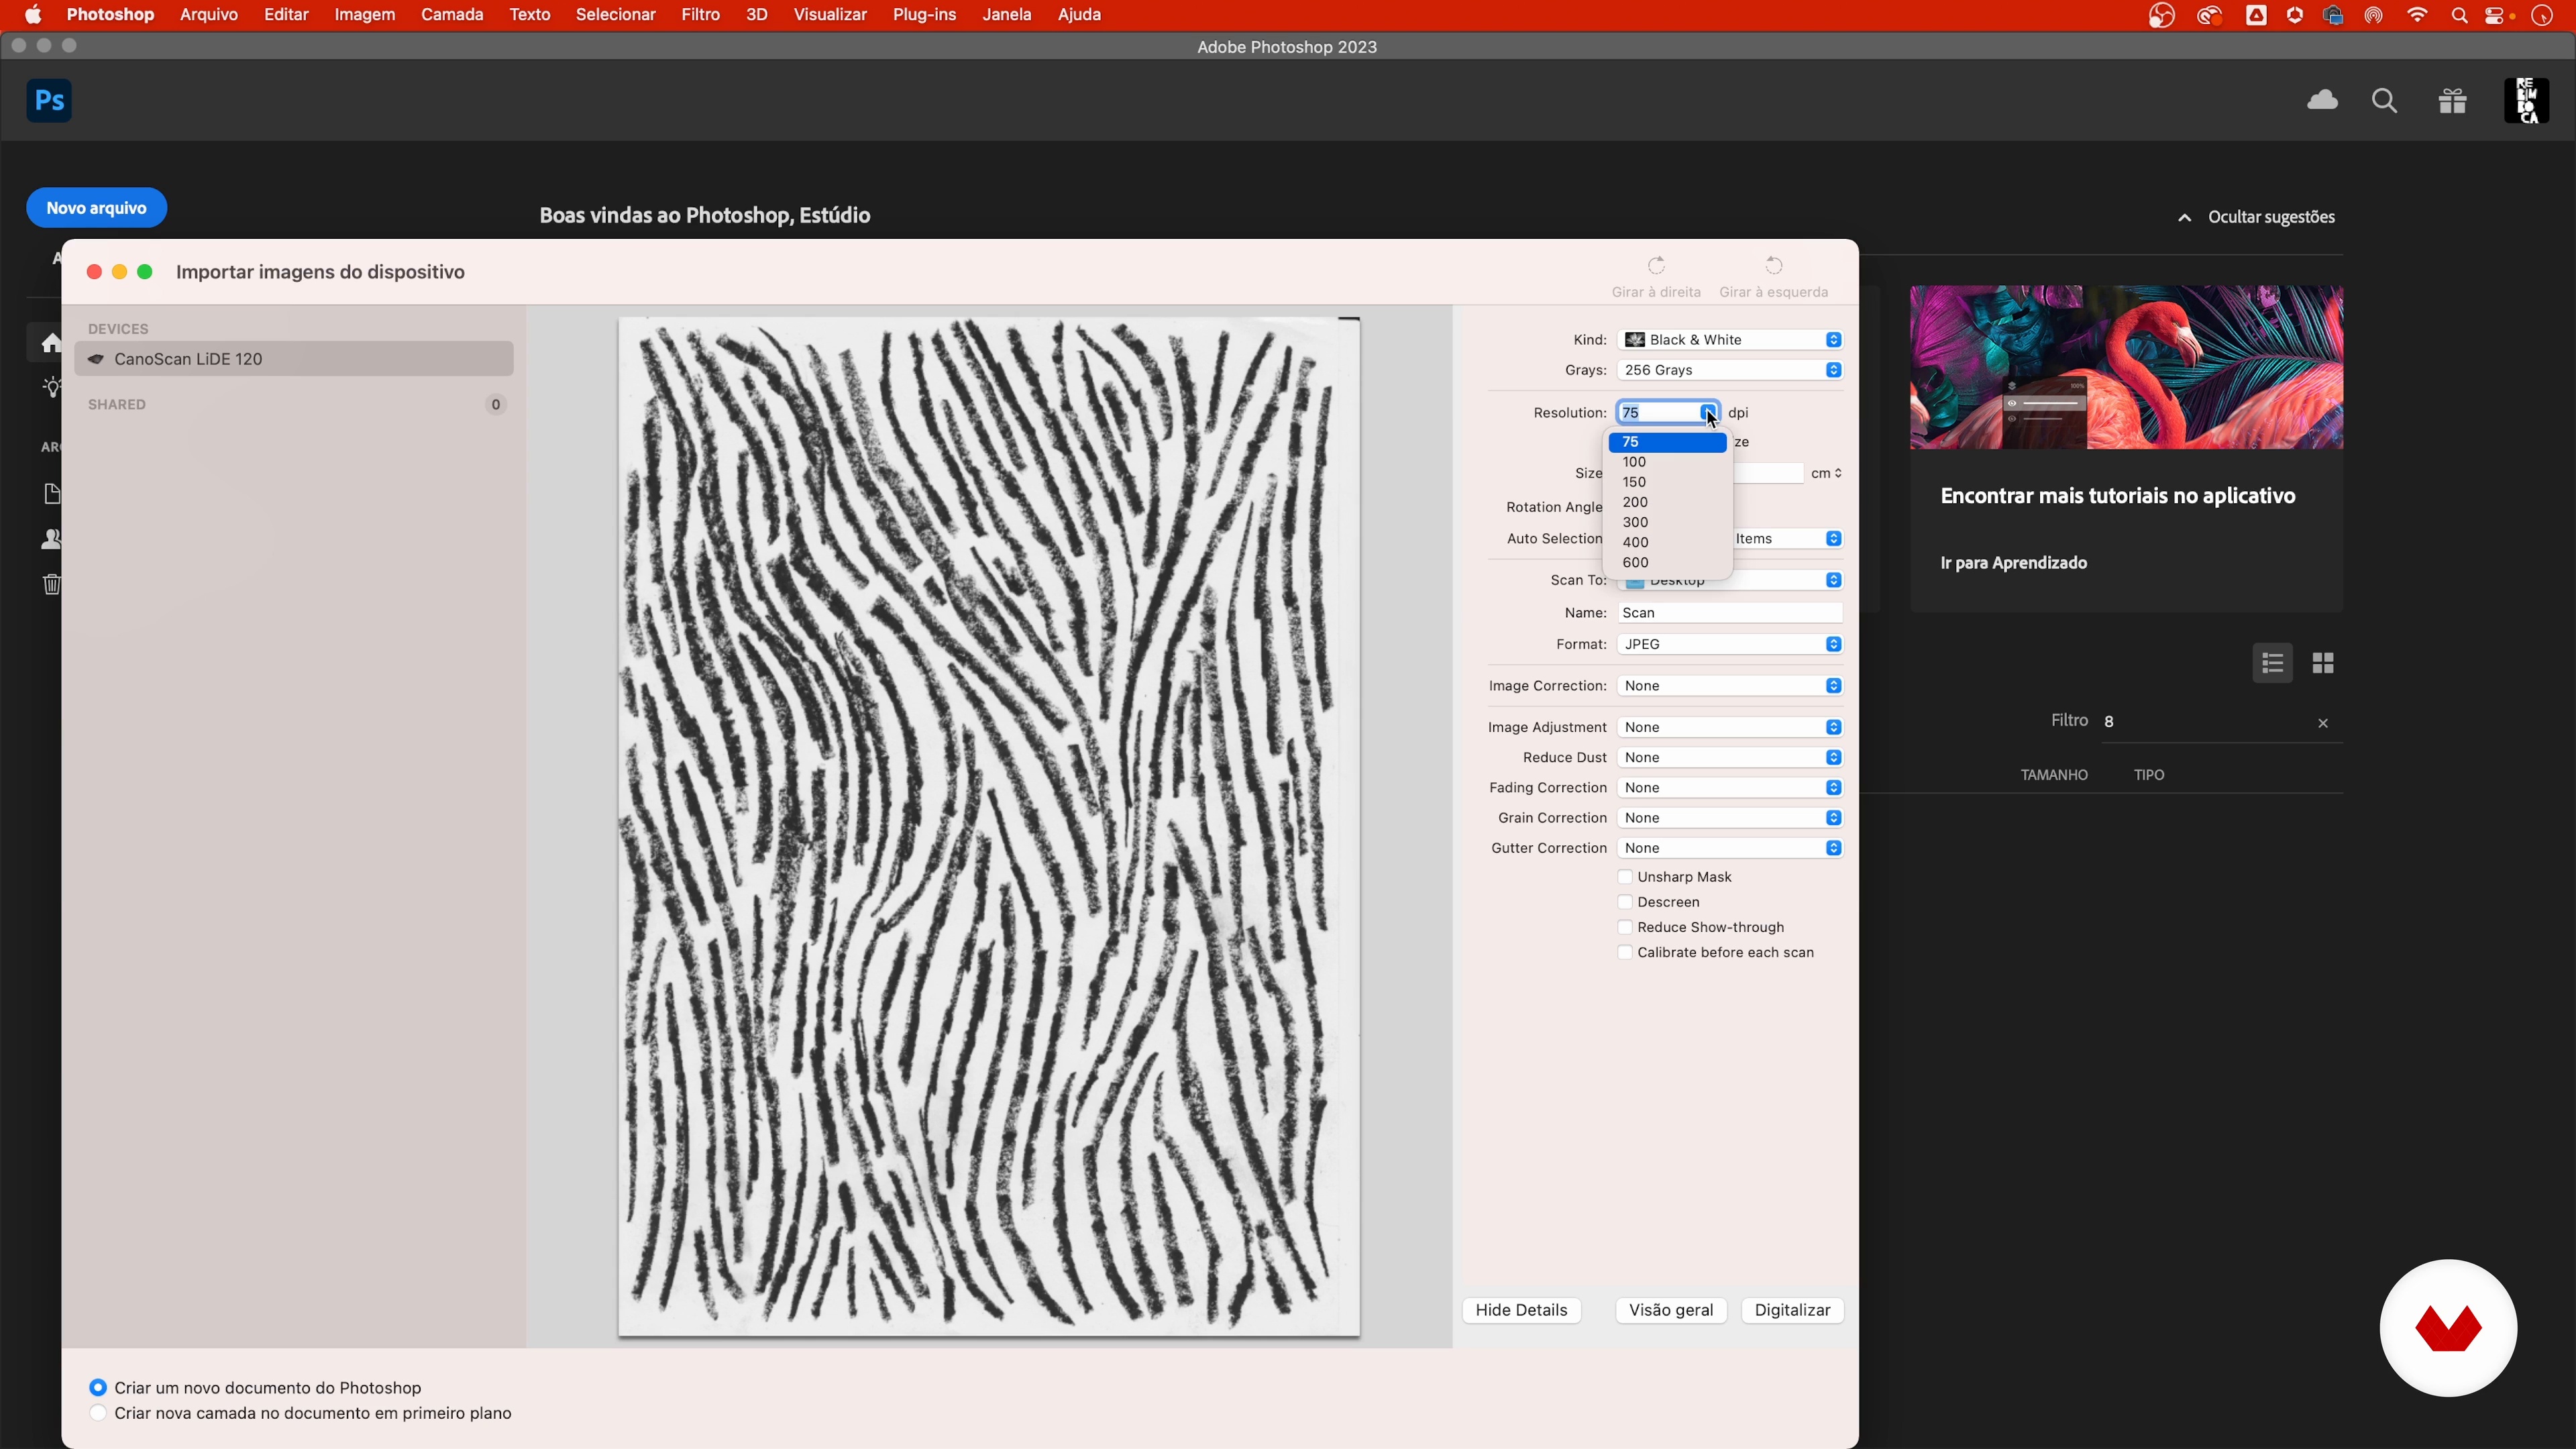The image size is (2576, 1449).
Task: Switch to grid view icon
Action: coord(2323,663)
